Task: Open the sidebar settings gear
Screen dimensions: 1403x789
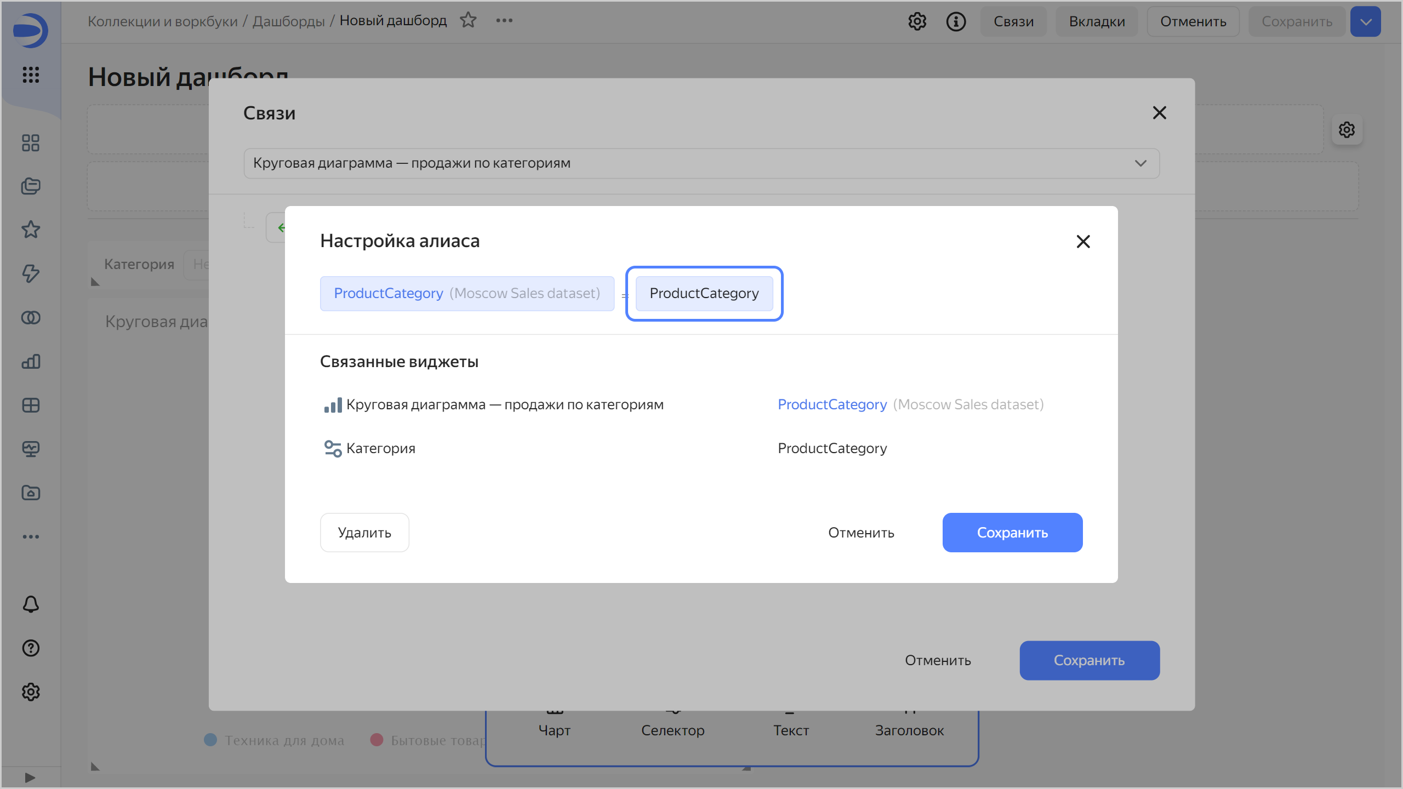Action: (x=31, y=692)
